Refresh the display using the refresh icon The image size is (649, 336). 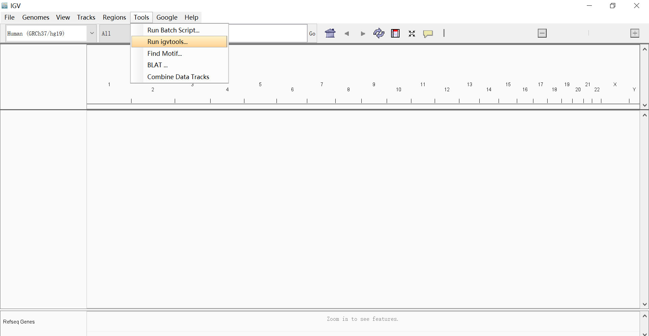[379, 33]
